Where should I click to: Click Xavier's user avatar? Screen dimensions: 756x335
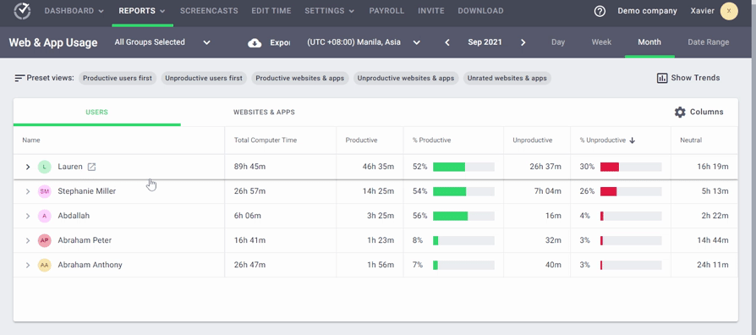tap(729, 11)
